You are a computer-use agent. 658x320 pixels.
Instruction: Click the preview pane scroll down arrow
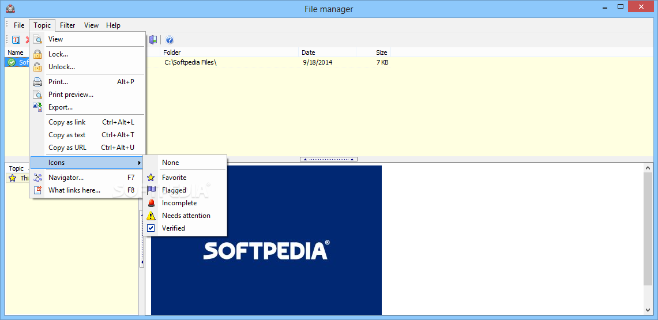[x=648, y=310]
